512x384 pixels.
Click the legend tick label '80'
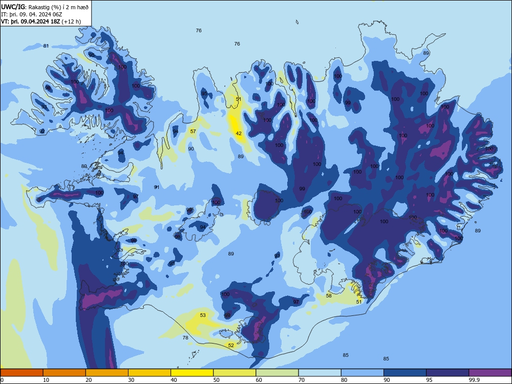coord(344,380)
